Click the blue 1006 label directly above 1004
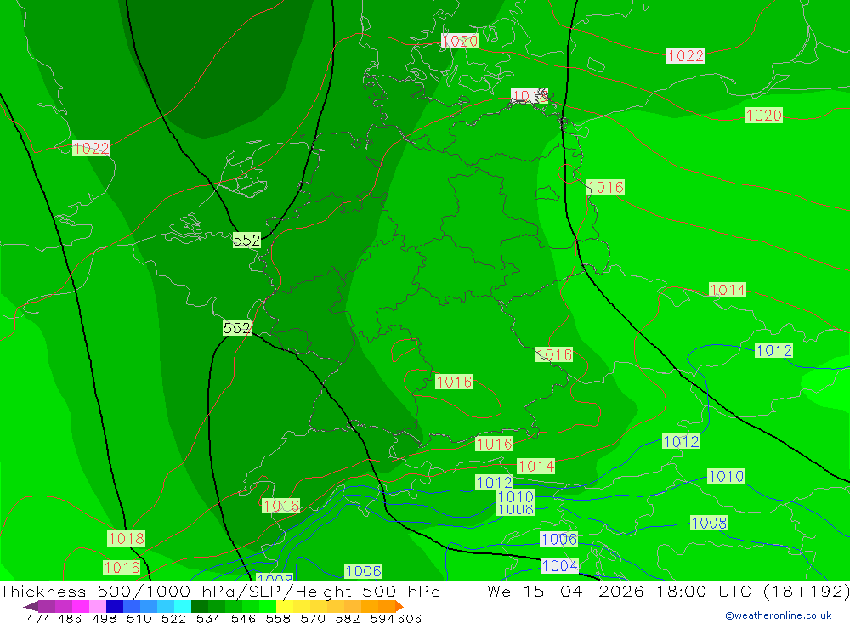The height and width of the screenshot is (623, 850). (559, 539)
